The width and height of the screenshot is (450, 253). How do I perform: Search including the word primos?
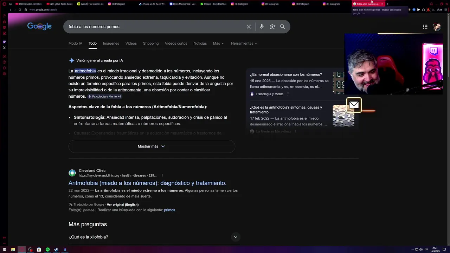click(169, 210)
